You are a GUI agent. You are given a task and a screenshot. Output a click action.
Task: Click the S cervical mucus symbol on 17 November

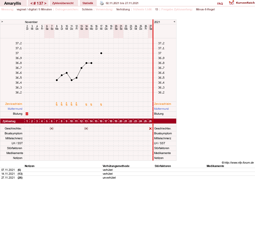point(101,105)
